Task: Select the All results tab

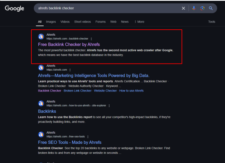Action: pyautogui.click(x=40, y=22)
